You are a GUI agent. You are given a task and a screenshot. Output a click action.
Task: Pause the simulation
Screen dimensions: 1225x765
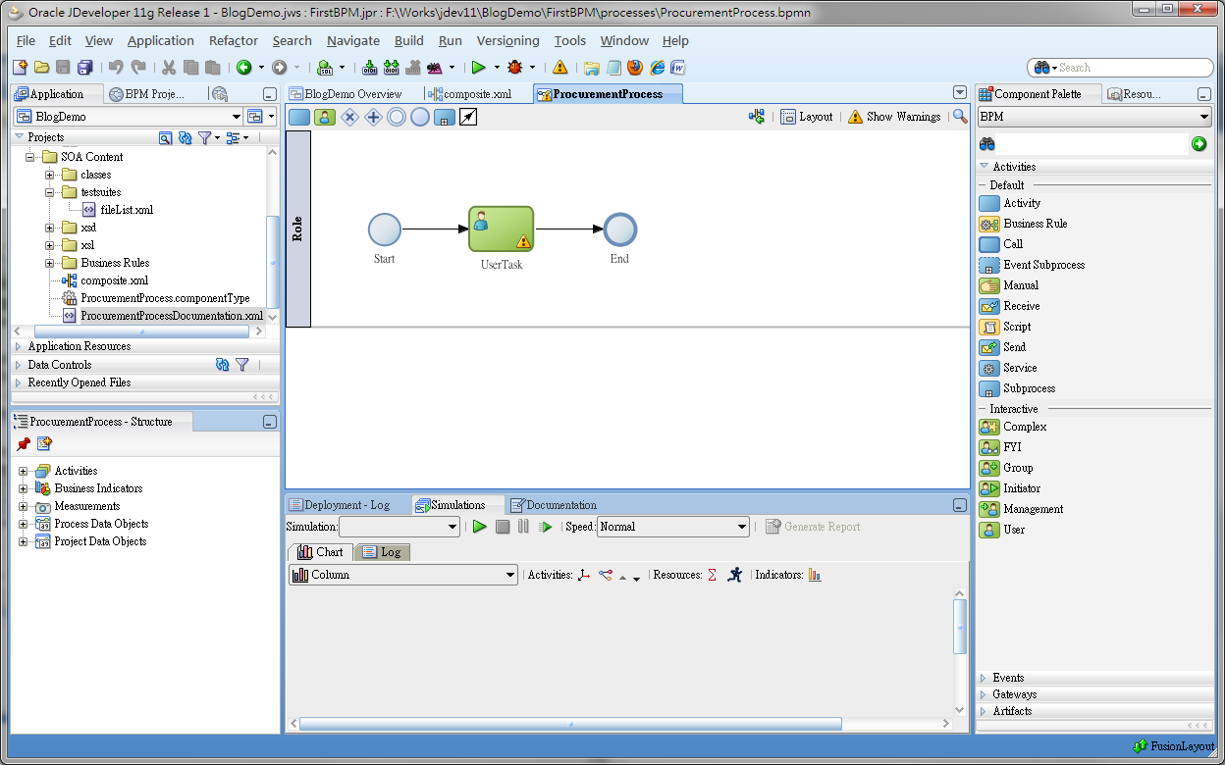(523, 527)
